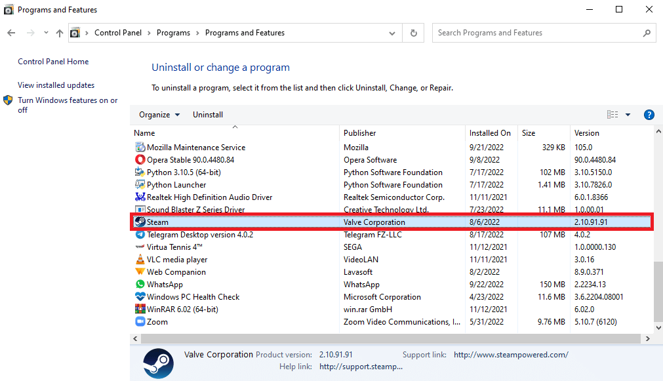Click the Lavasoft publisher cell
The image size is (663, 381).
(x=358, y=272)
